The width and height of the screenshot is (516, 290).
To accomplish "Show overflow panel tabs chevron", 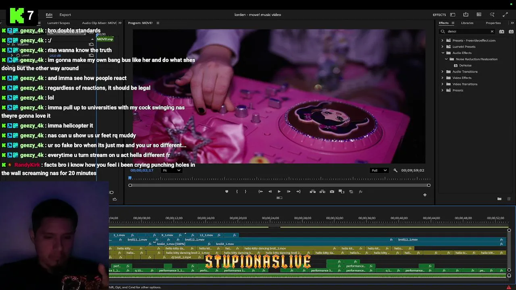I will (512, 23).
